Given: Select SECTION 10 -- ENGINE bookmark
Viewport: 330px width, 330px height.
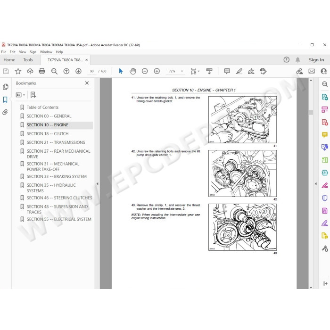Looking at the screenshot, I should [x=48, y=125].
